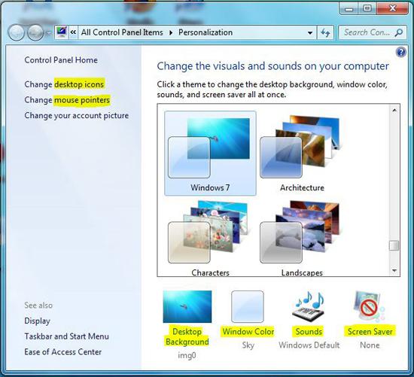Click the 'img0' background name text

pyautogui.click(x=187, y=355)
